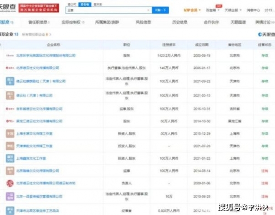Open 德云社麒麟剧社(天津)有限公司 company link
Viewport: 275px width, 215px height.
pos(41,81)
